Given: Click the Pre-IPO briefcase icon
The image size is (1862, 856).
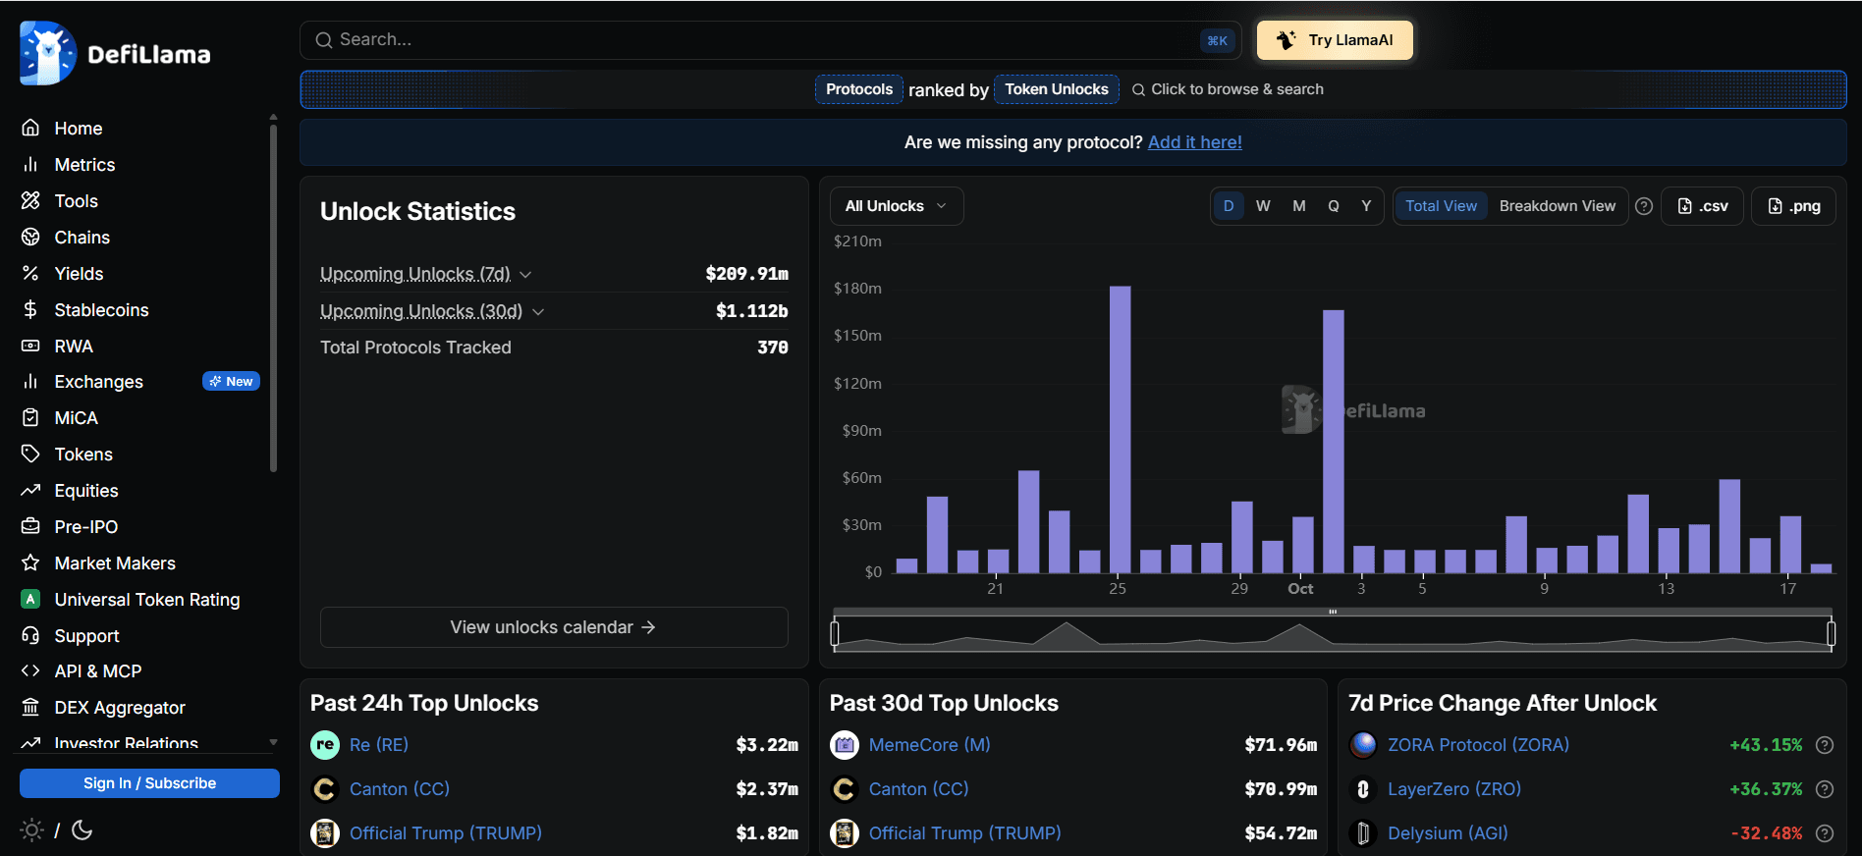Looking at the screenshot, I should point(30,526).
